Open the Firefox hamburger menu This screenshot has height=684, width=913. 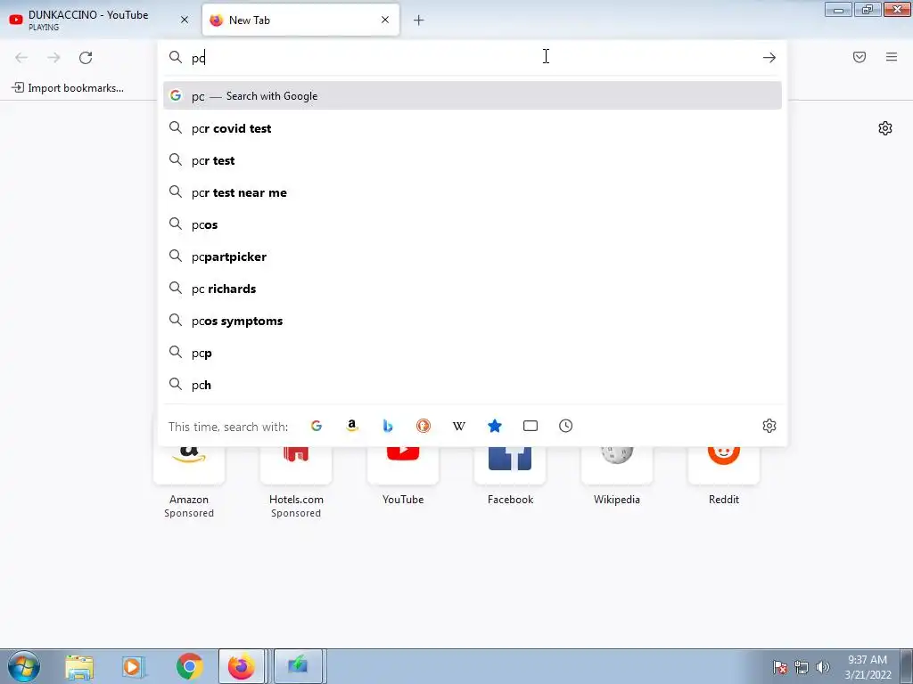point(892,57)
